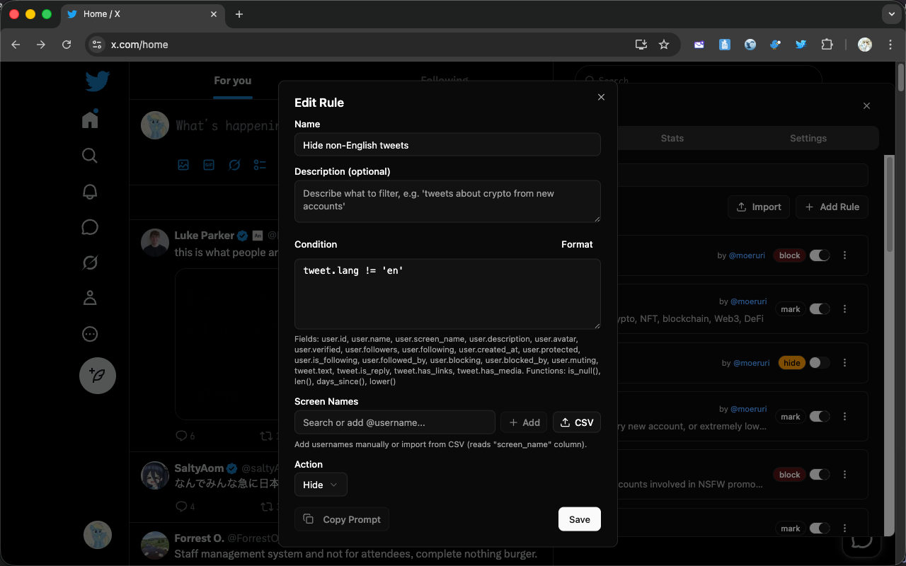906x566 pixels.
Task: Click the Grok enhance icon in composer
Action: pos(234,165)
